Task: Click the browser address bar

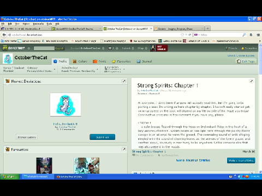Action: (94, 35)
